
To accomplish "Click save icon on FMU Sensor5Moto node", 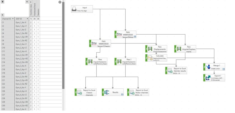I will 135,36.
